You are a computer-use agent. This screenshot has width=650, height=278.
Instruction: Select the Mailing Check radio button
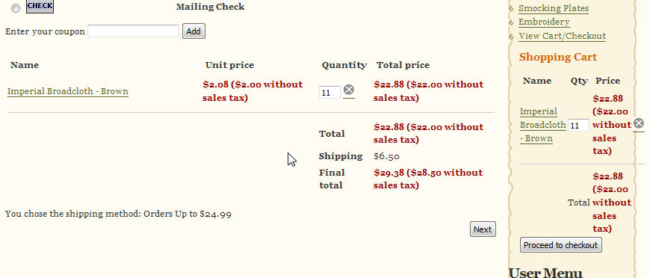pos(16,8)
